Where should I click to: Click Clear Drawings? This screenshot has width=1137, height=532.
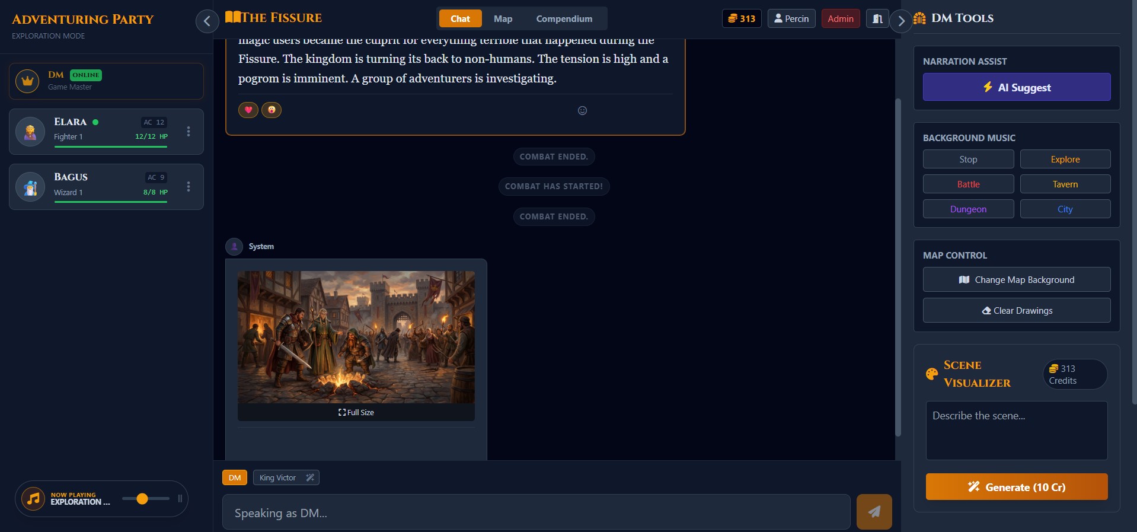(1017, 310)
